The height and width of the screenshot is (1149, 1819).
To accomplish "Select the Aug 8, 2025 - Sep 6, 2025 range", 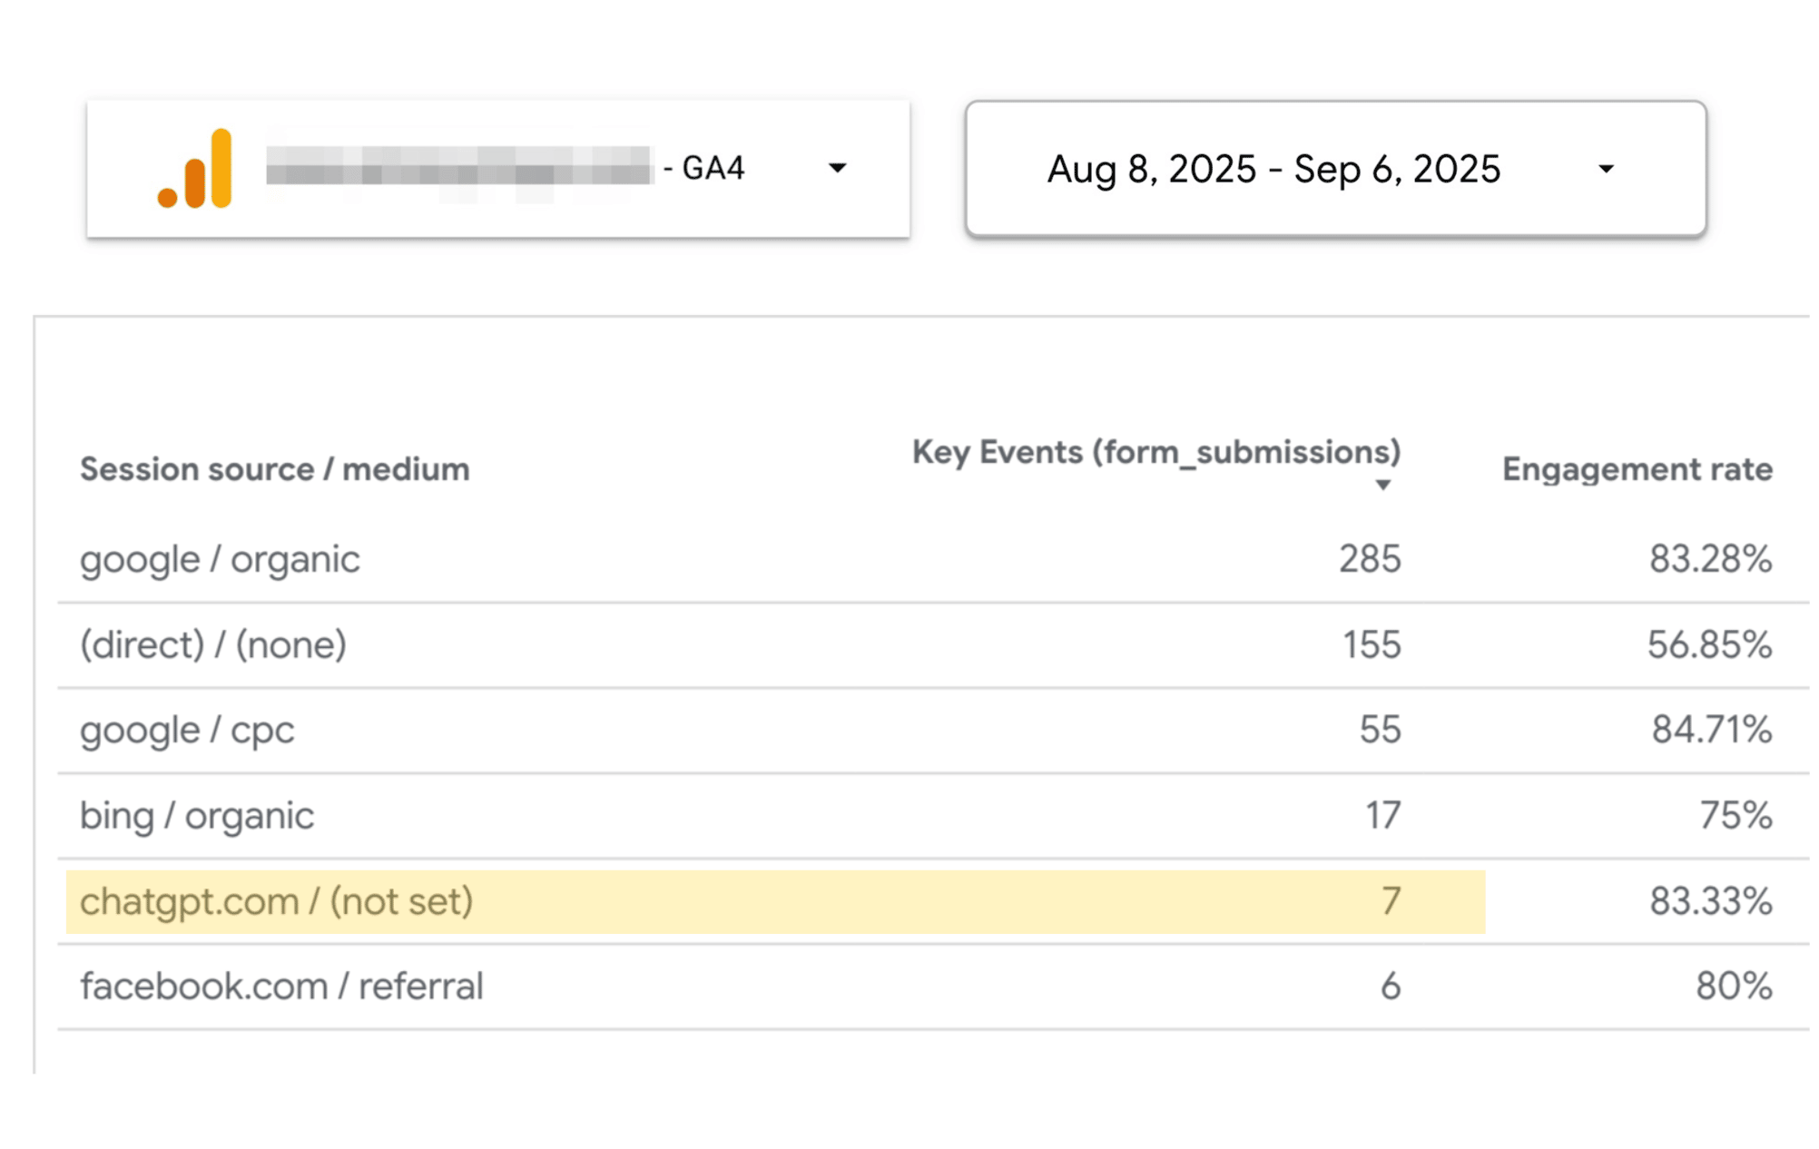I will click(1273, 169).
